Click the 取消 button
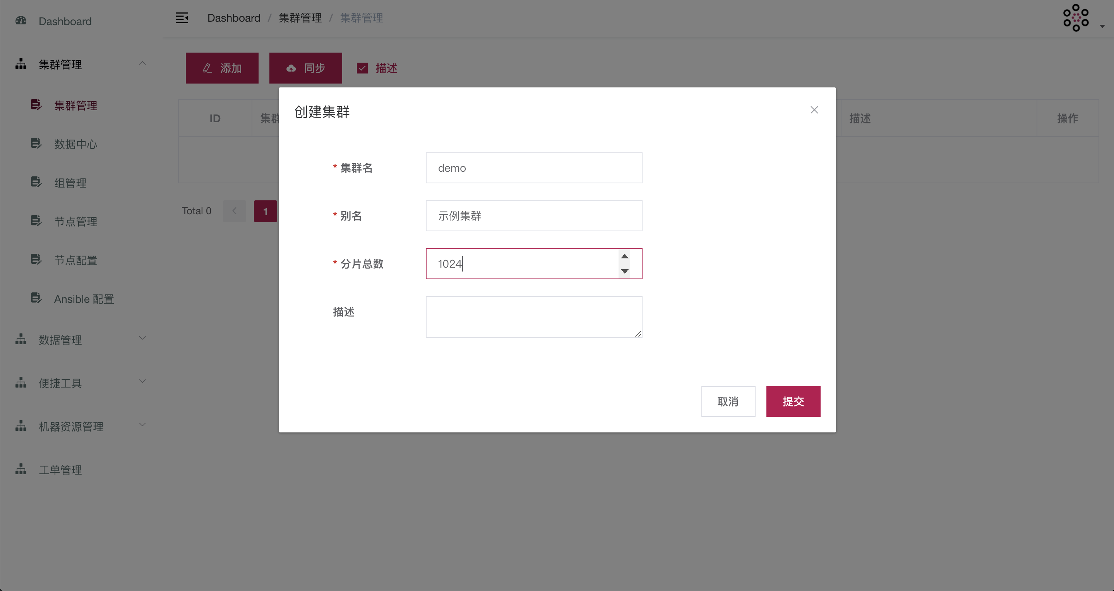The image size is (1114, 591). (728, 401)
